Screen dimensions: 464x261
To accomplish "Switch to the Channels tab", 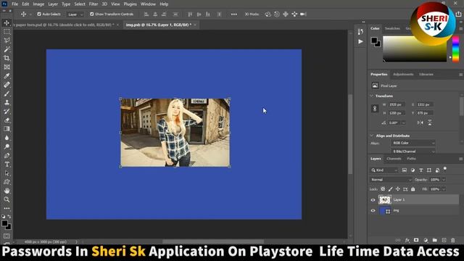I will click(394, 159).
